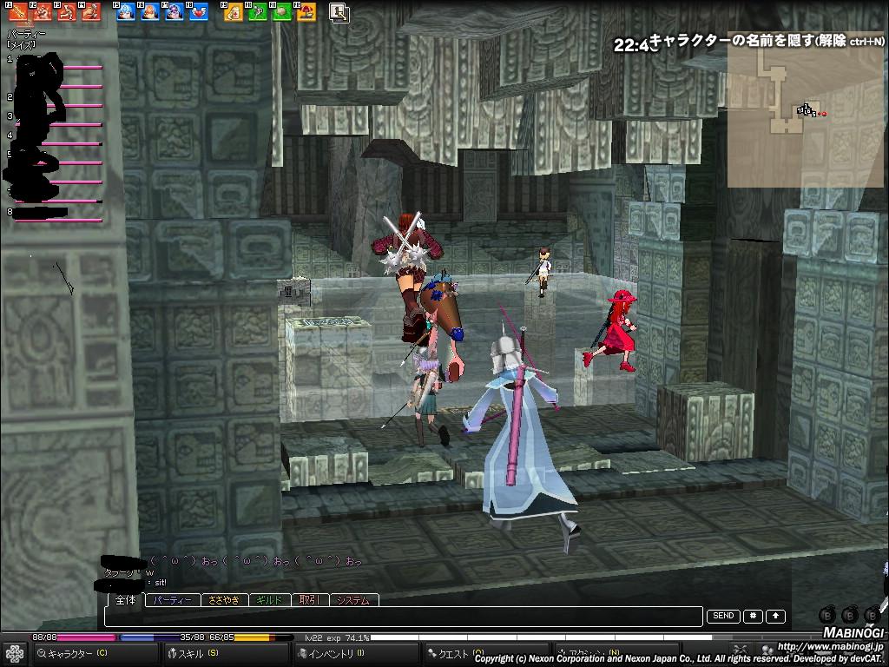Select party member 8 health bar
889x667 pixels.
[x=59, y=220]
